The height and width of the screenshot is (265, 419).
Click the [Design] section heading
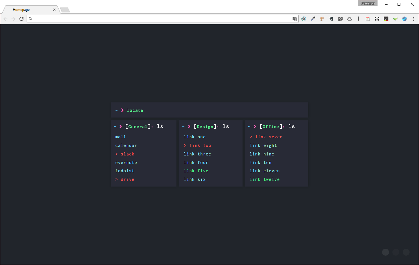205,127
